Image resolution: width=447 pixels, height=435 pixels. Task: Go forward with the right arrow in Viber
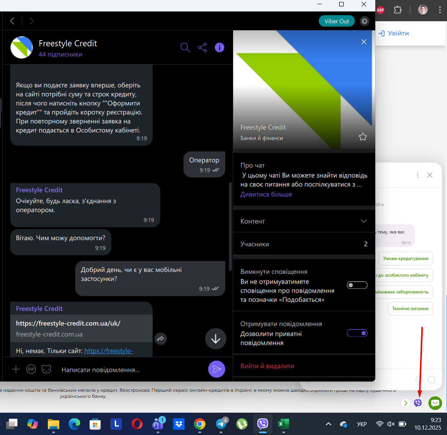32,21
